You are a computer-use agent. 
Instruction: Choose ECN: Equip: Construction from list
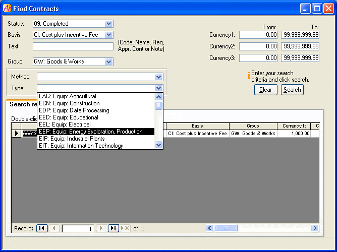[x=96, y=103]
